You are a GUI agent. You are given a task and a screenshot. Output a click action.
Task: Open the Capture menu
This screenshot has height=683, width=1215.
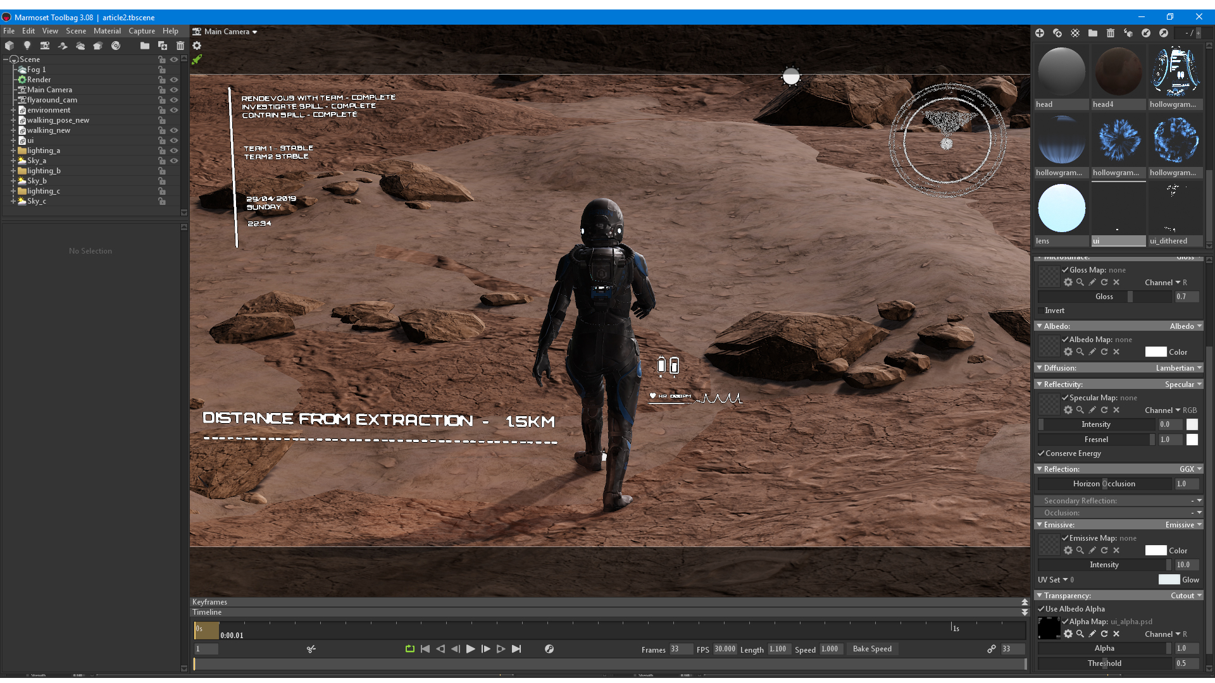[x=142, y=31]
